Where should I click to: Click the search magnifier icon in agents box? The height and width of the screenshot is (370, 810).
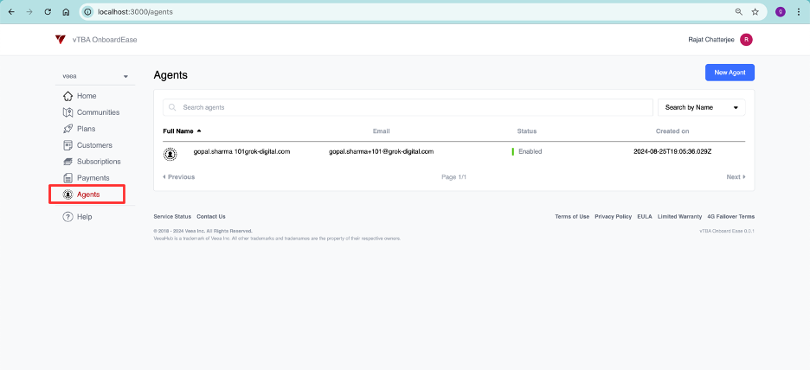172,107
